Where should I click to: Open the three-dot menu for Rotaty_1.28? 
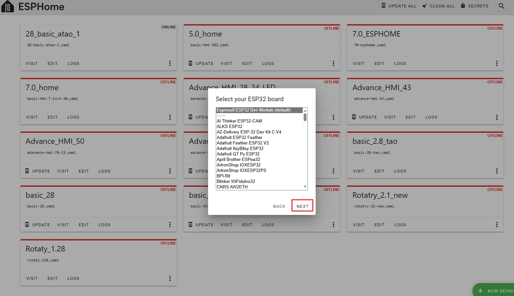tap(170, 279)
